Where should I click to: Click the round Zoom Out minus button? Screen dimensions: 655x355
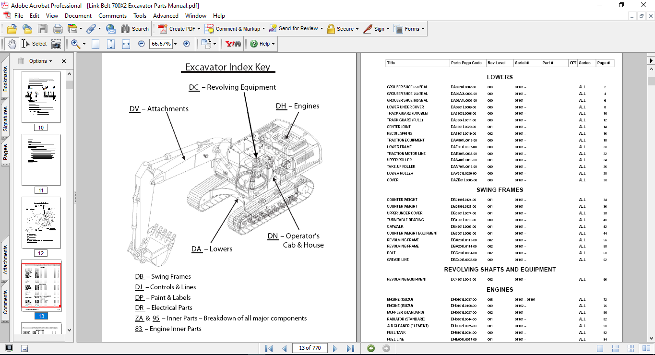coord(142,44)
